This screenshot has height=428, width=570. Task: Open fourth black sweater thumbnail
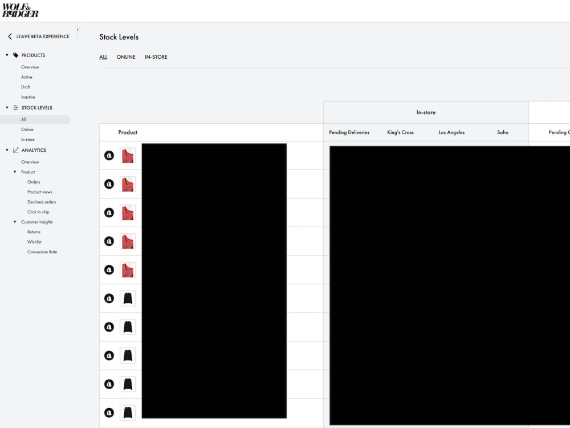[x=128, y=384]
